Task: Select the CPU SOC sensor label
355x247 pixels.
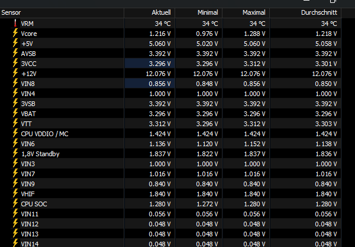Action: 34,204
